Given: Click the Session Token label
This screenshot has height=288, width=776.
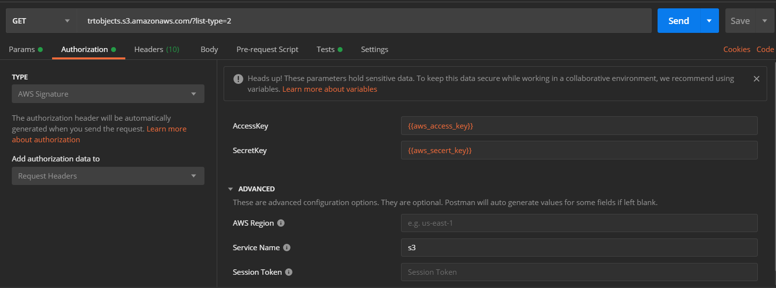Looking at the screenshot, I should [257, 272].
